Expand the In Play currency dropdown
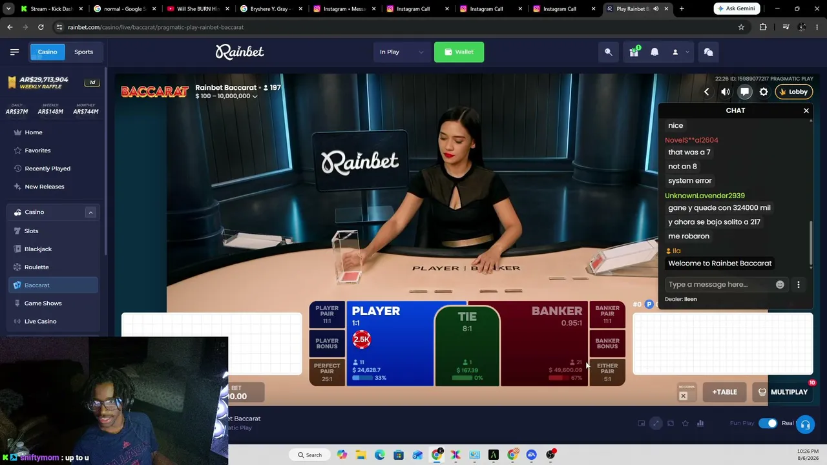The width and height of the screenshot is (827, 465). [402, 52]
